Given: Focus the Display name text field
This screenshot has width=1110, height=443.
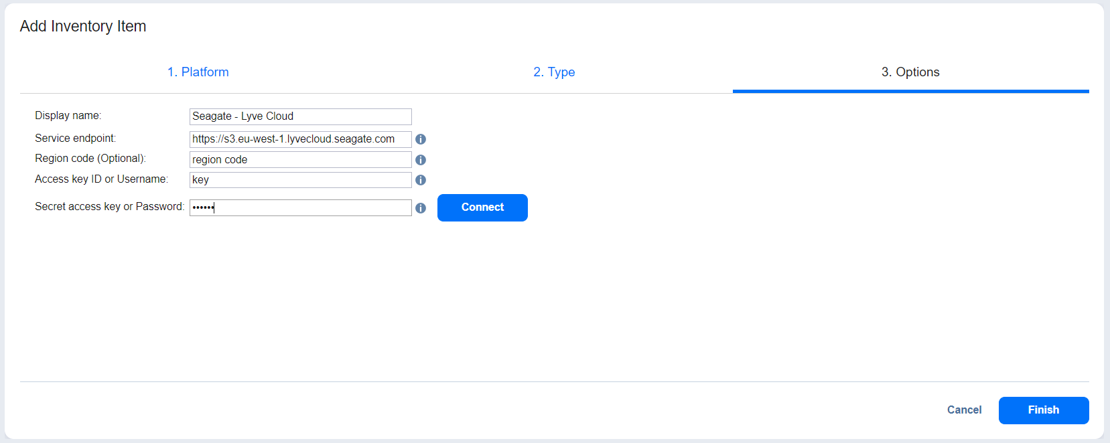Looking at the screenshot, I should (x=300, y=116).
